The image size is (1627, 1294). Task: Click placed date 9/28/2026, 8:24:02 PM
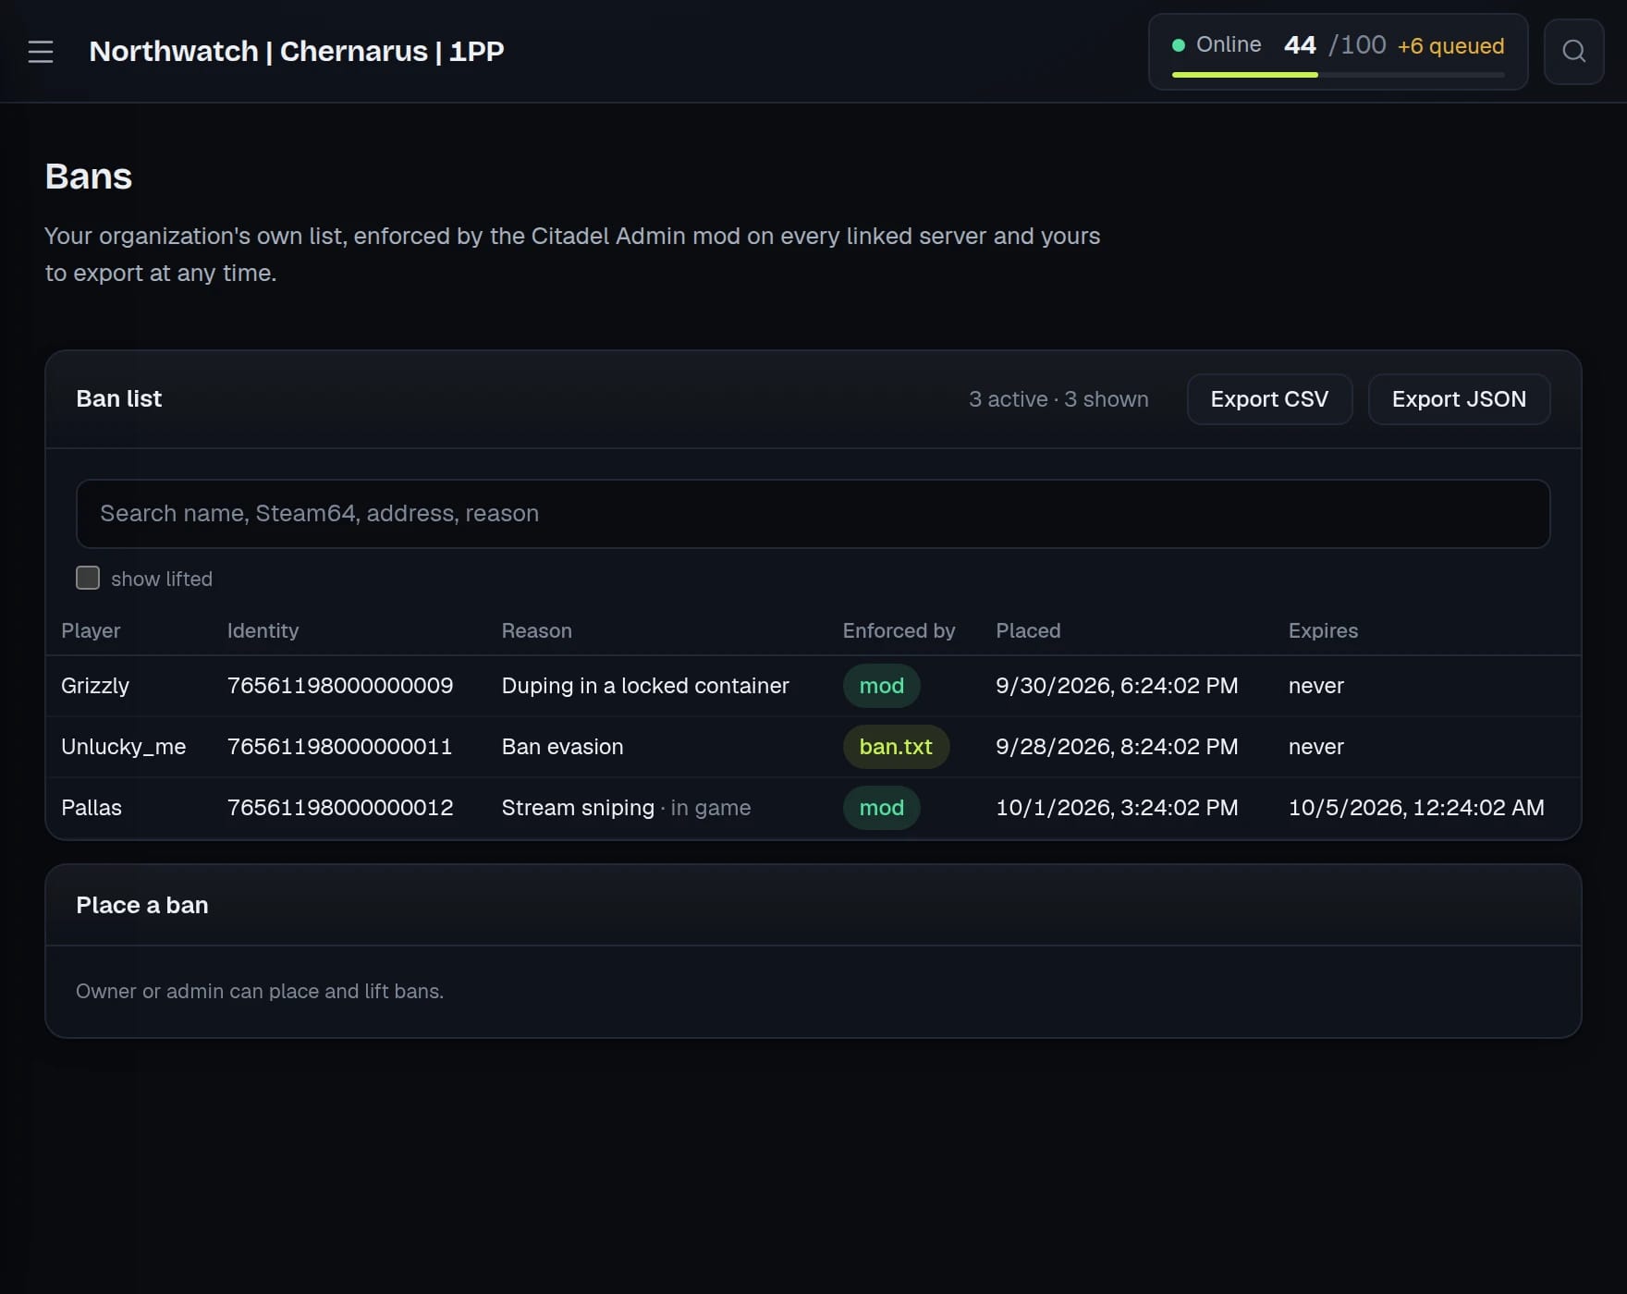click(1117, 747)
